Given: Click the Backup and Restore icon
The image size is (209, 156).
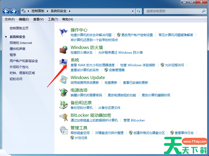Looking at the screenshot, I should (x=64, y=105).
